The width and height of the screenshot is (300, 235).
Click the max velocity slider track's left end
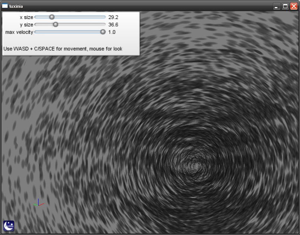coord(36,32)
